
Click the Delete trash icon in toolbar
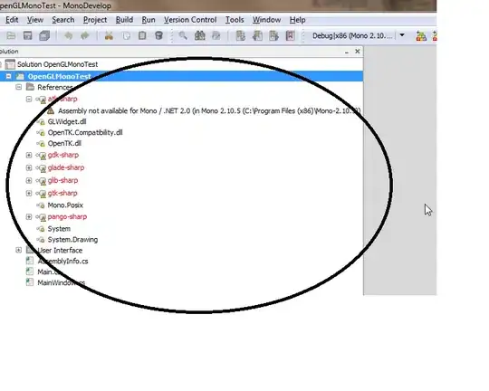click(158, 36)
